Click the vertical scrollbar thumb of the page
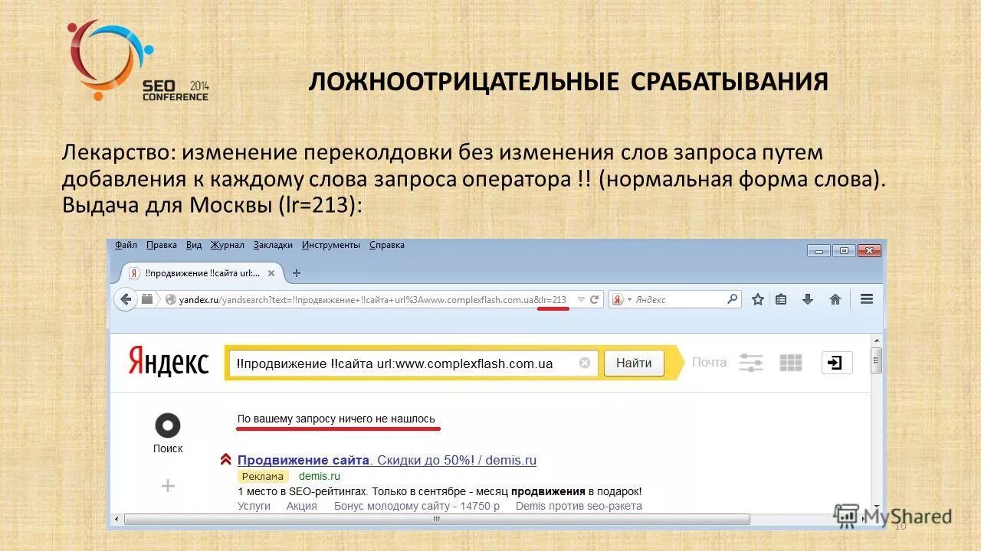Viewport: 981px width, 551px height. tap(876, 360)
